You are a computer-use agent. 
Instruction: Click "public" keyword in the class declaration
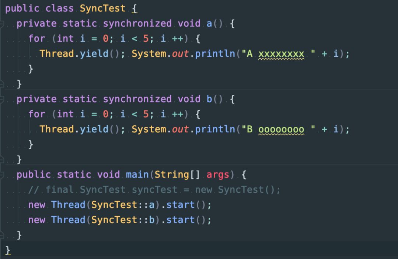22,8
